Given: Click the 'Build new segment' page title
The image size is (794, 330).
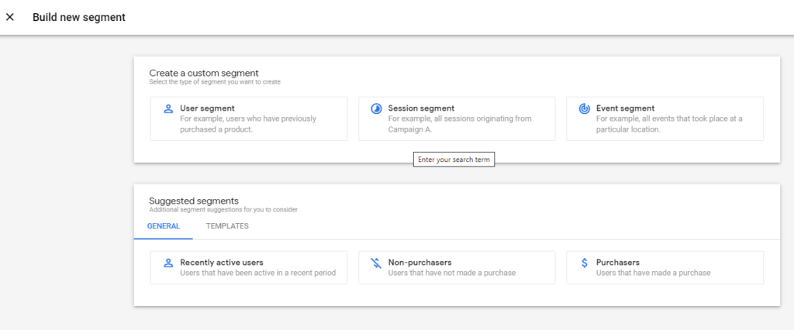Looking at the screenshot, I should tap(78, 17).
